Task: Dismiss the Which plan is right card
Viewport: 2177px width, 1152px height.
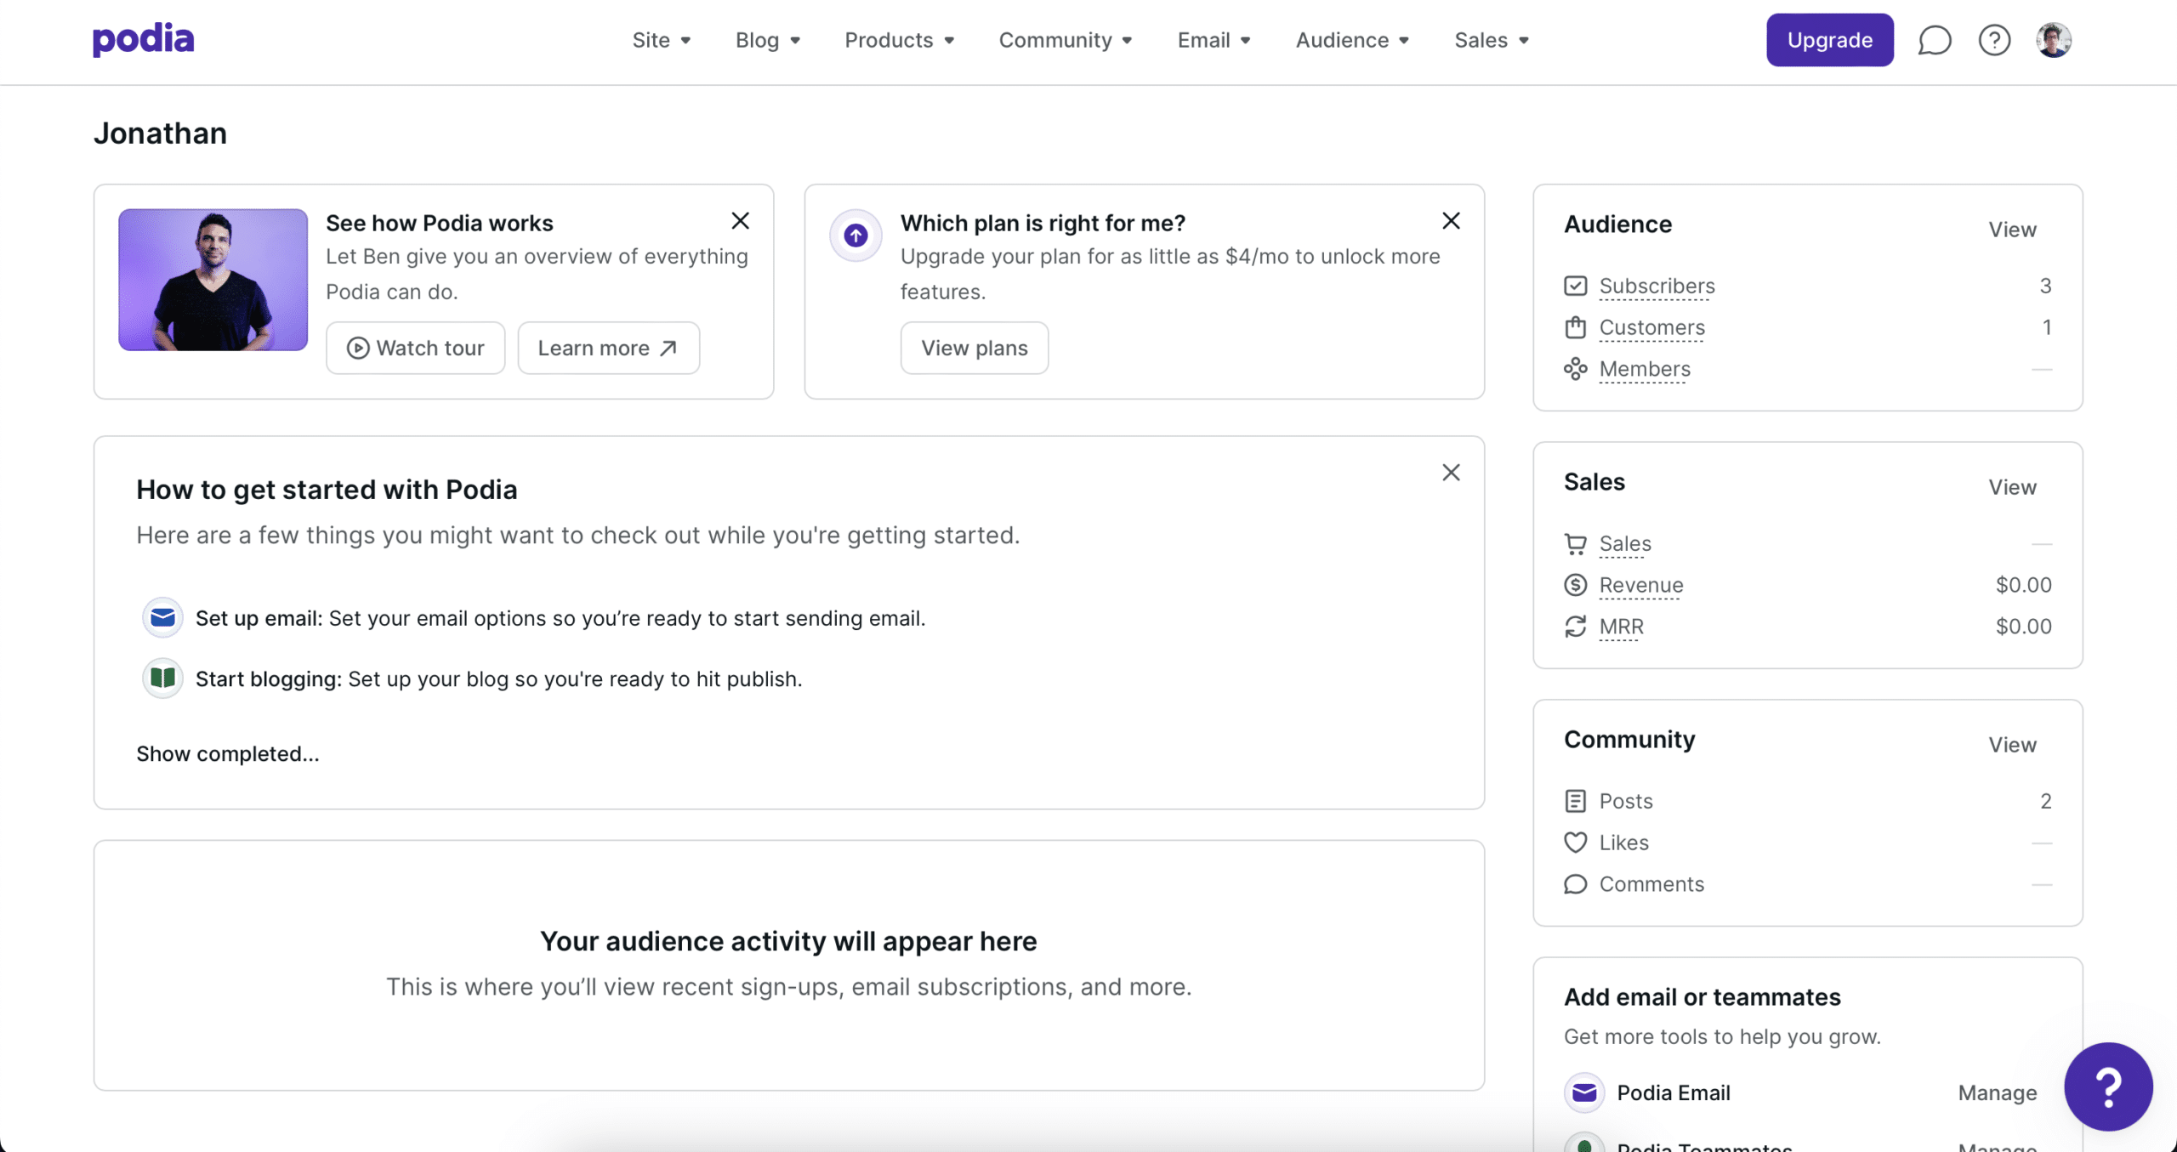Action: click(1451, 221)
